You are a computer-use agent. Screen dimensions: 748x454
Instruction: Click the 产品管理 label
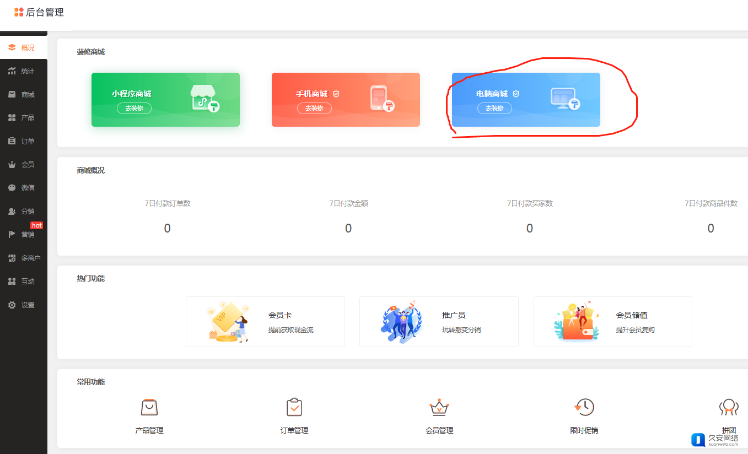(149, 430)
